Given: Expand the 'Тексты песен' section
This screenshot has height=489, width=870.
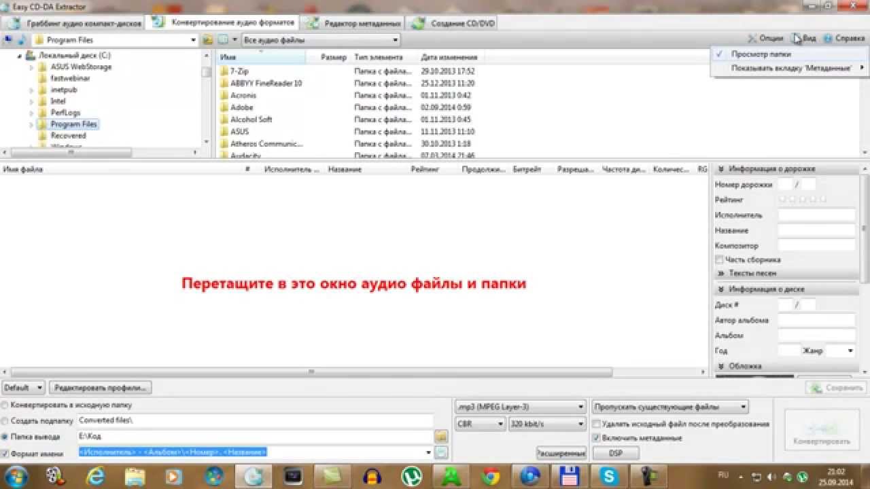Looking at the screenshot, I should (720, 273).
